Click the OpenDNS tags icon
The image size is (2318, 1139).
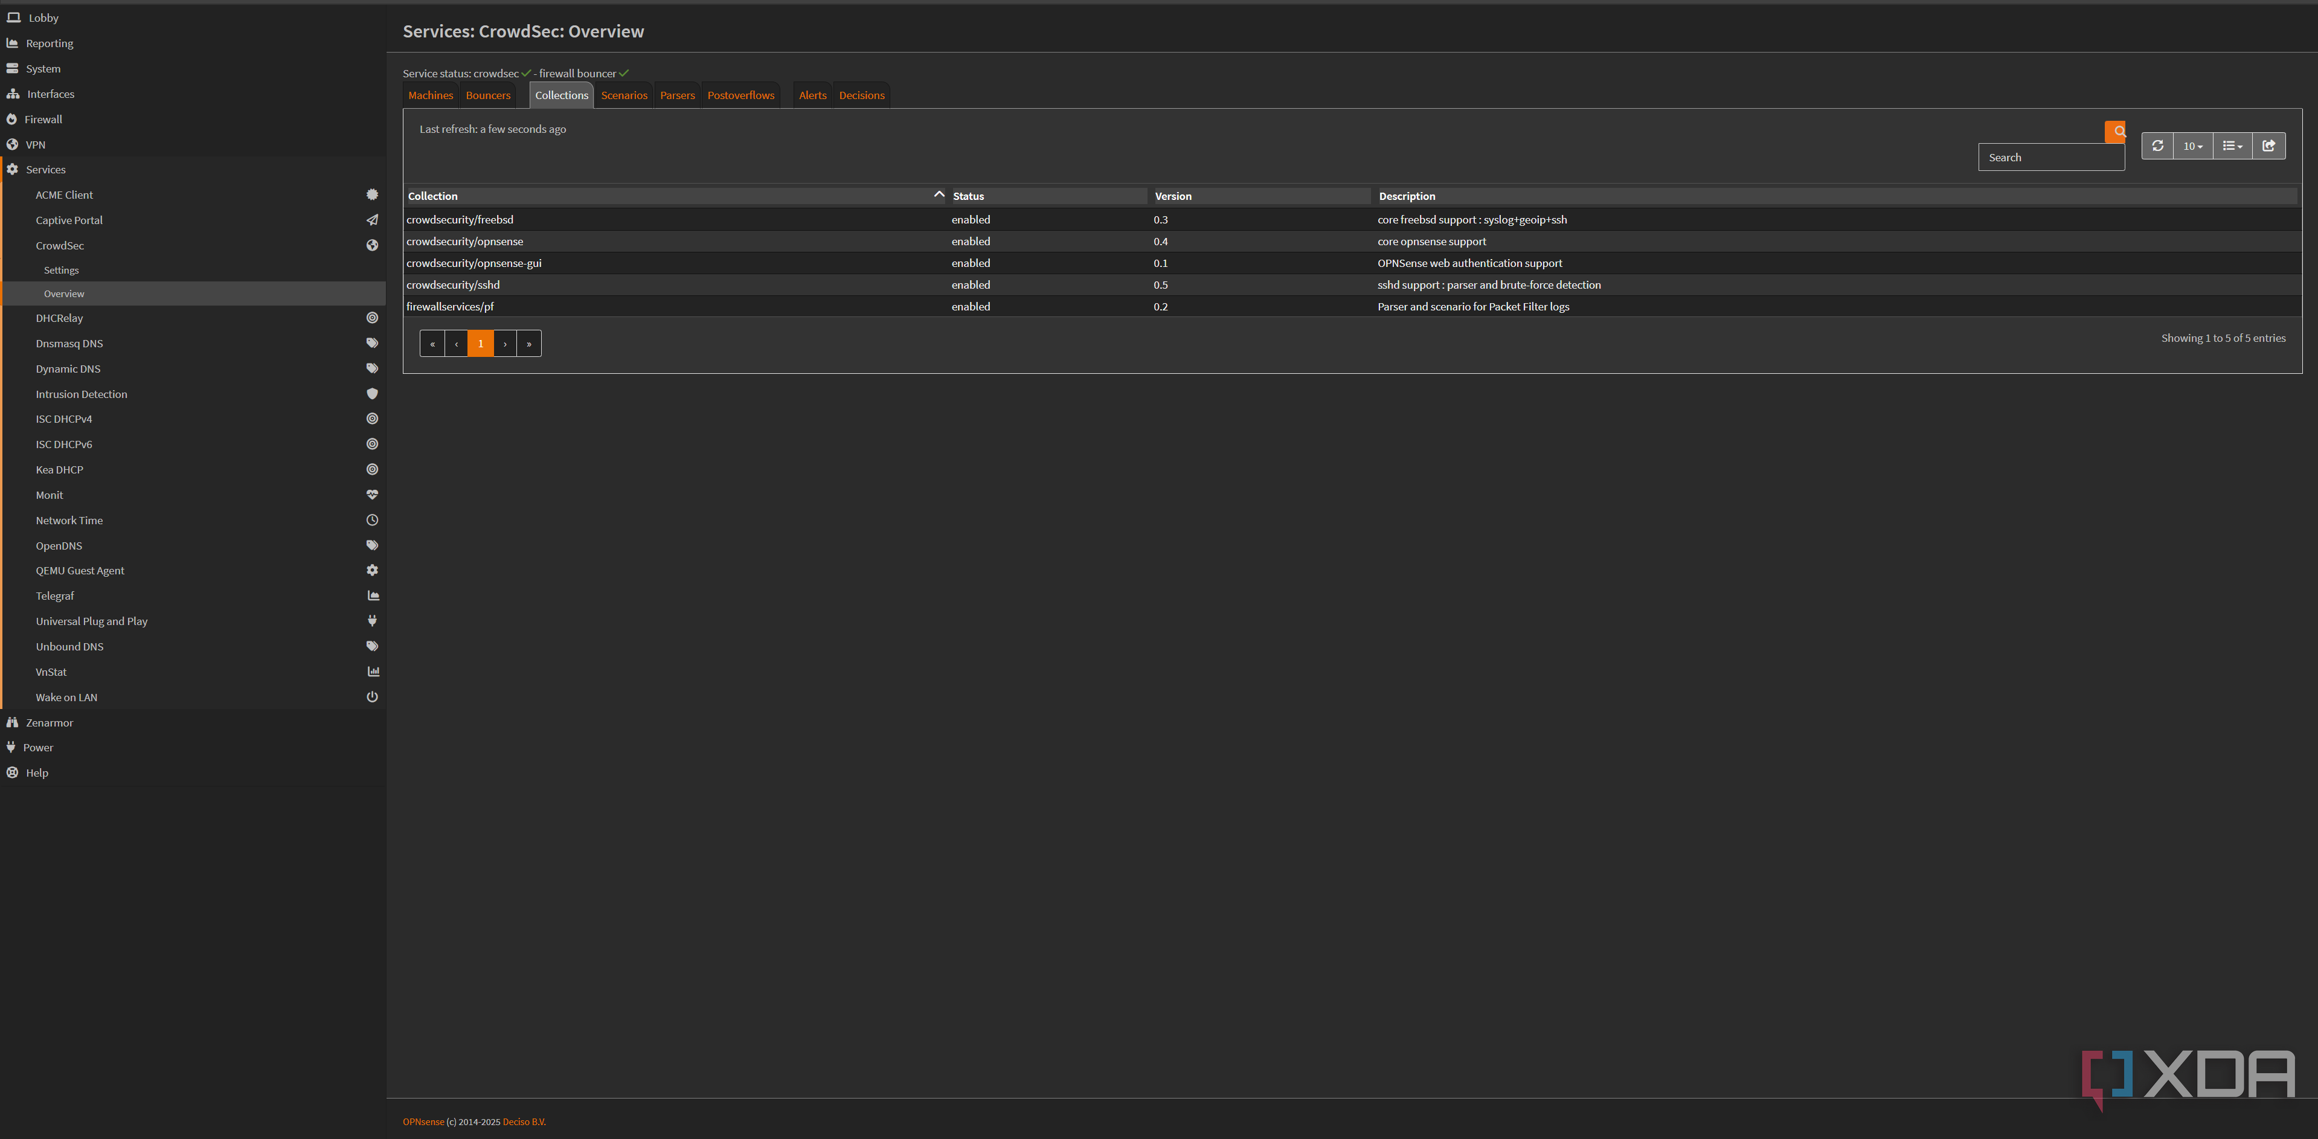371,545
